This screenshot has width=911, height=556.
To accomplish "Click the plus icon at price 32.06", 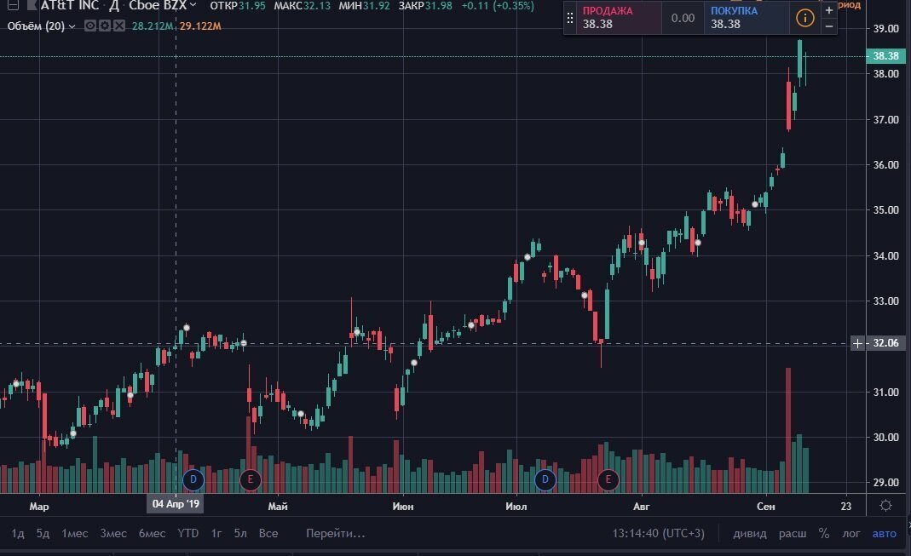I will [x=857, y=343].
